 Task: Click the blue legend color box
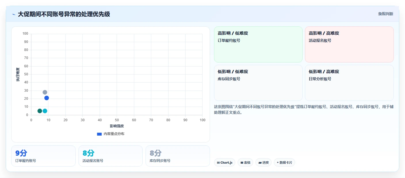pos(99,134)
